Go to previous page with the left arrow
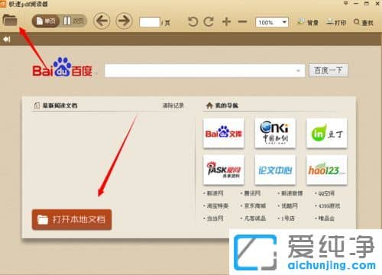382x275 pixels. coord(102,21)
